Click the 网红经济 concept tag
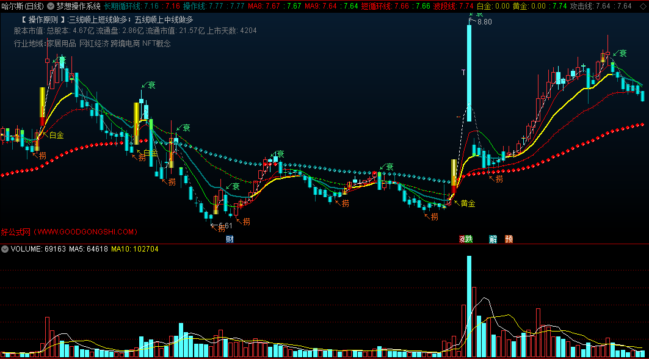 point(94,43)
